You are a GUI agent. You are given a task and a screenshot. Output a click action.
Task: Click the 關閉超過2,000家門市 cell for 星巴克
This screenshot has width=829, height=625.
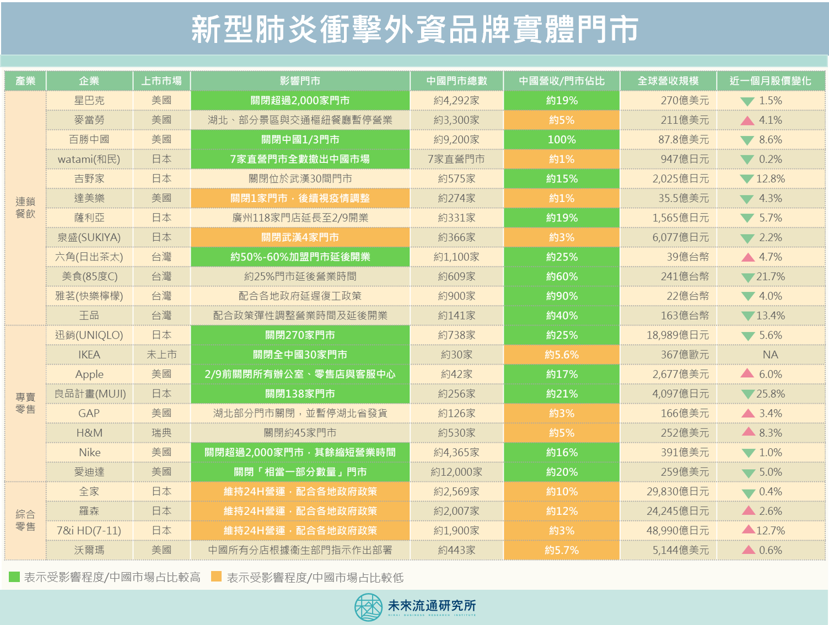300,101
